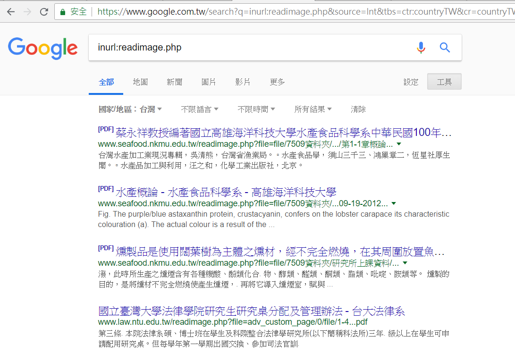Click the green secure padlock icon
515x354 pixels.
(x=63, y=12)
